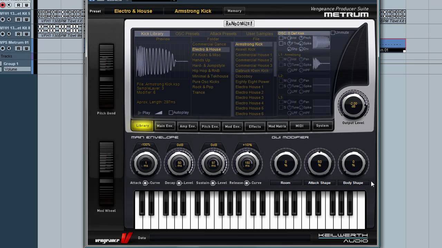The width and height of the screenshot is (442, 248).
Task: Click the OSC Vol mini knob
Action: coord(289,38)
